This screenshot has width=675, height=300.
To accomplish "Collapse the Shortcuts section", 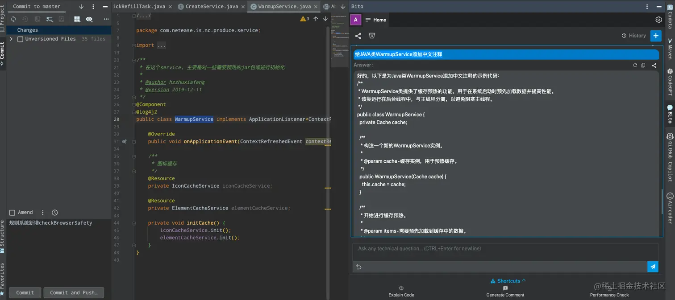I will coord(508,281).
